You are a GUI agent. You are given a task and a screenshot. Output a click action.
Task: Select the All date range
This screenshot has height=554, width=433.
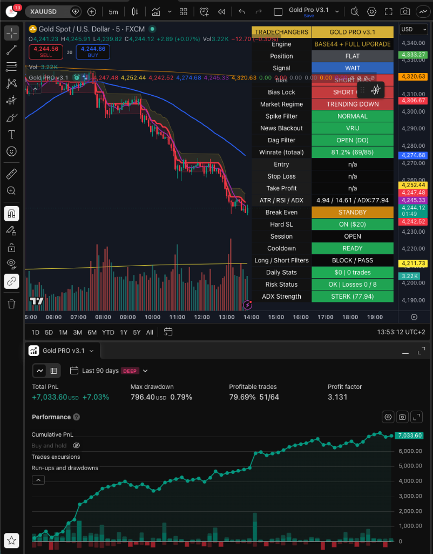[x=150, y=333]
